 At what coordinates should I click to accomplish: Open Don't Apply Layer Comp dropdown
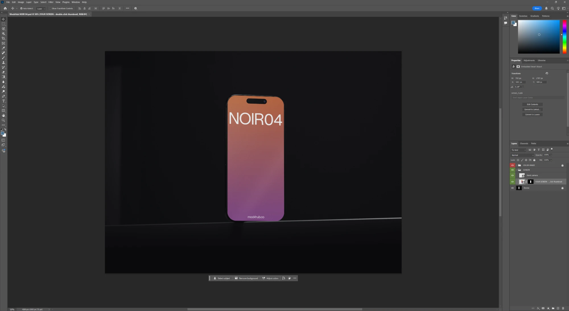click(x=538, y=98)
